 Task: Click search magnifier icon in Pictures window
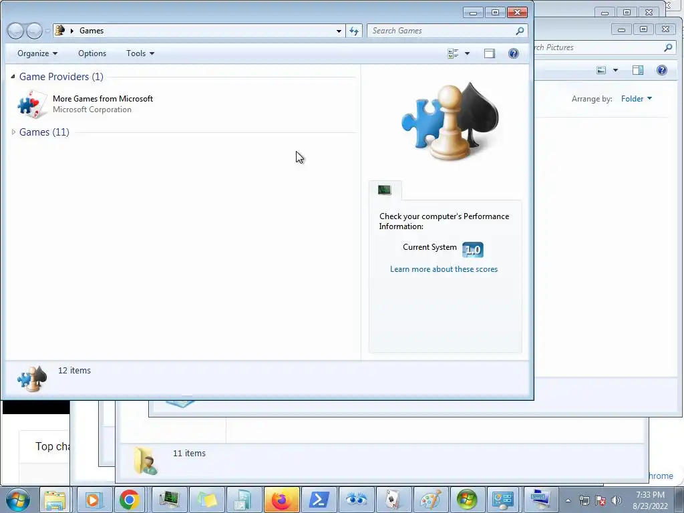tap(668, 47)
